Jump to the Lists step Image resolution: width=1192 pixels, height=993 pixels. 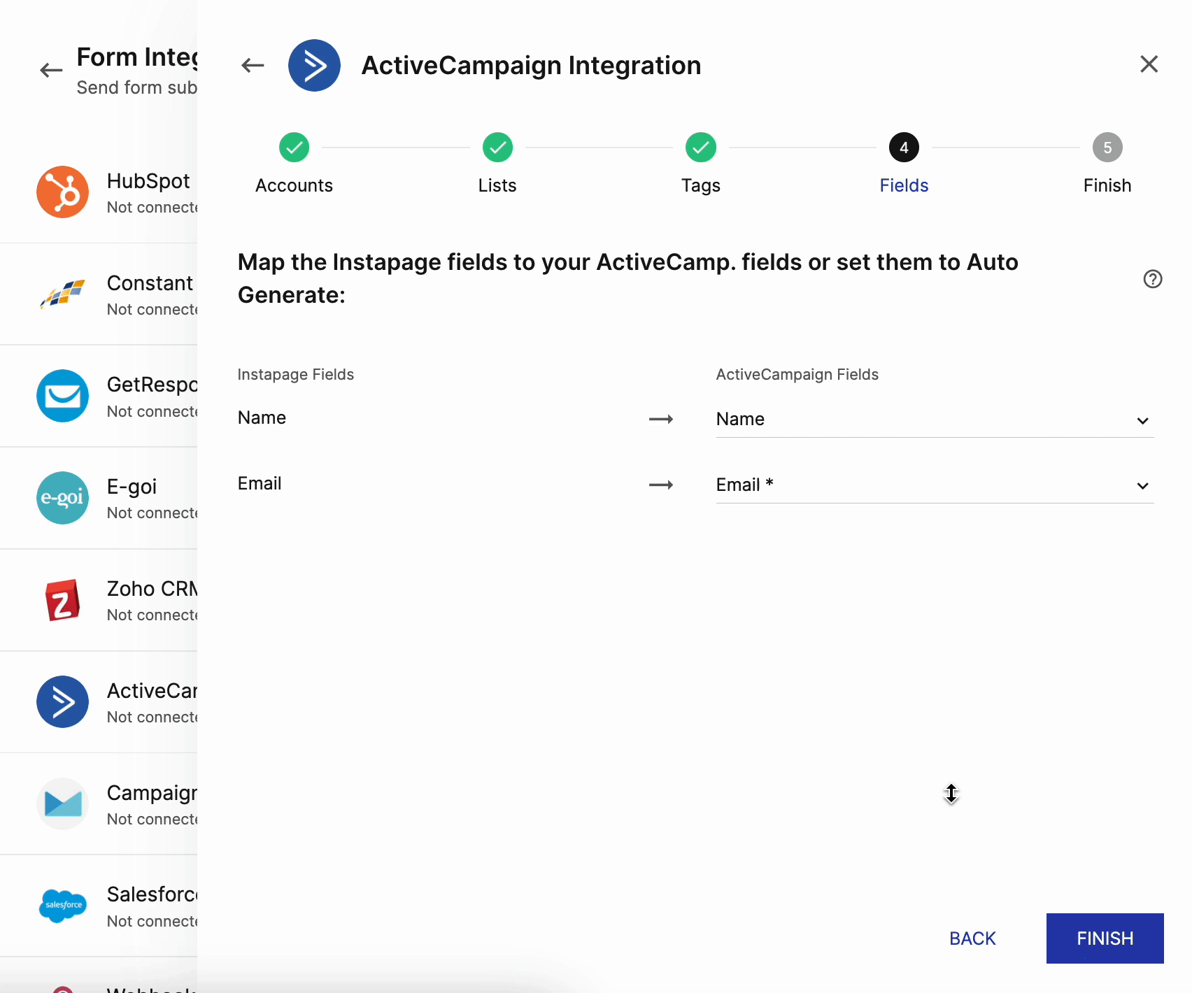pos(497,148)
